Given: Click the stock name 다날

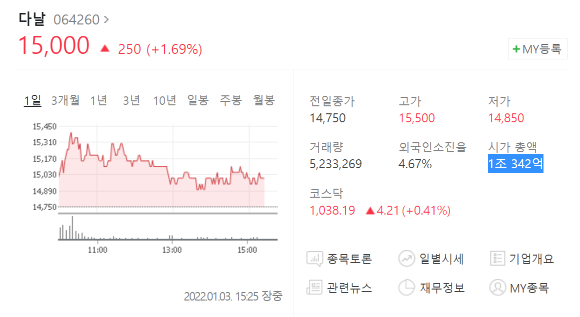Looking at the screenshot, I should (31, 19).
